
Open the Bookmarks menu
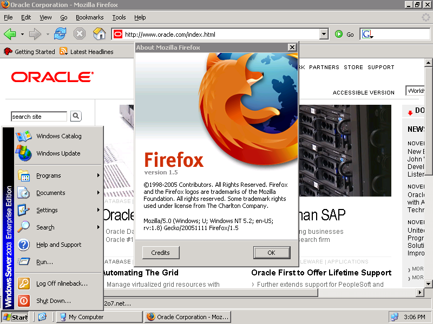(89, 17)
